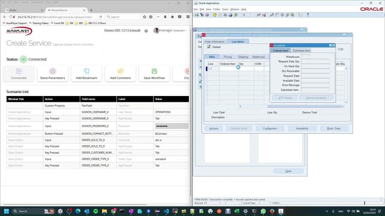Click the Availability button
Image resolution: width=385 pixels, height=216 pixels.
coord(302,128)
